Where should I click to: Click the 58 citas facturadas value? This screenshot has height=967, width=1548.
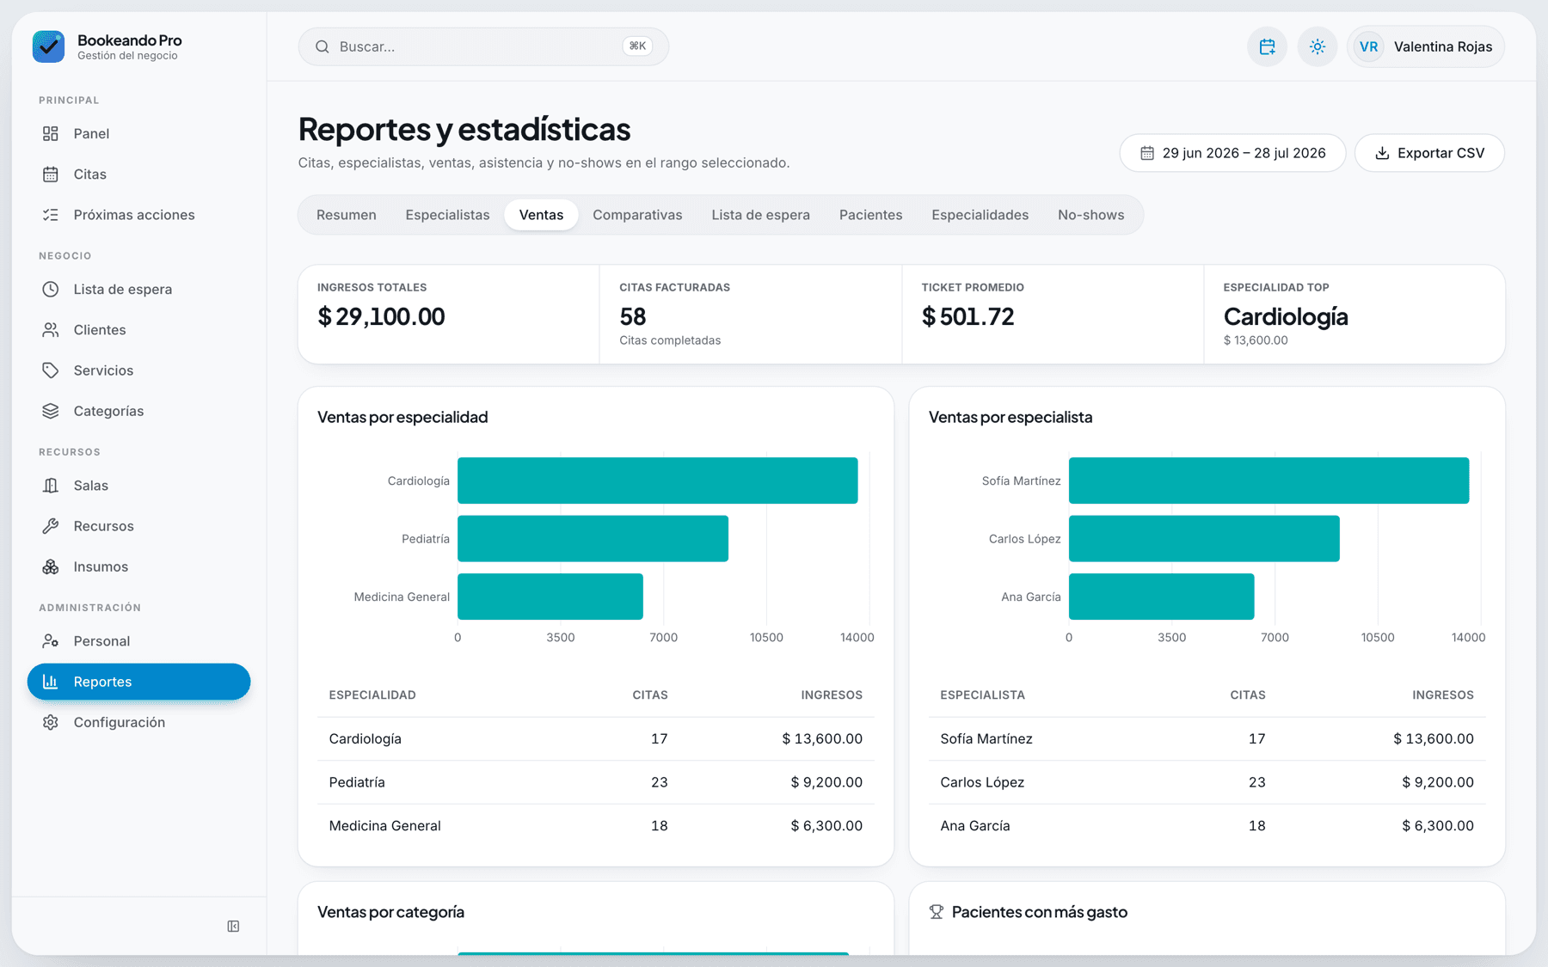pos(632,316)
